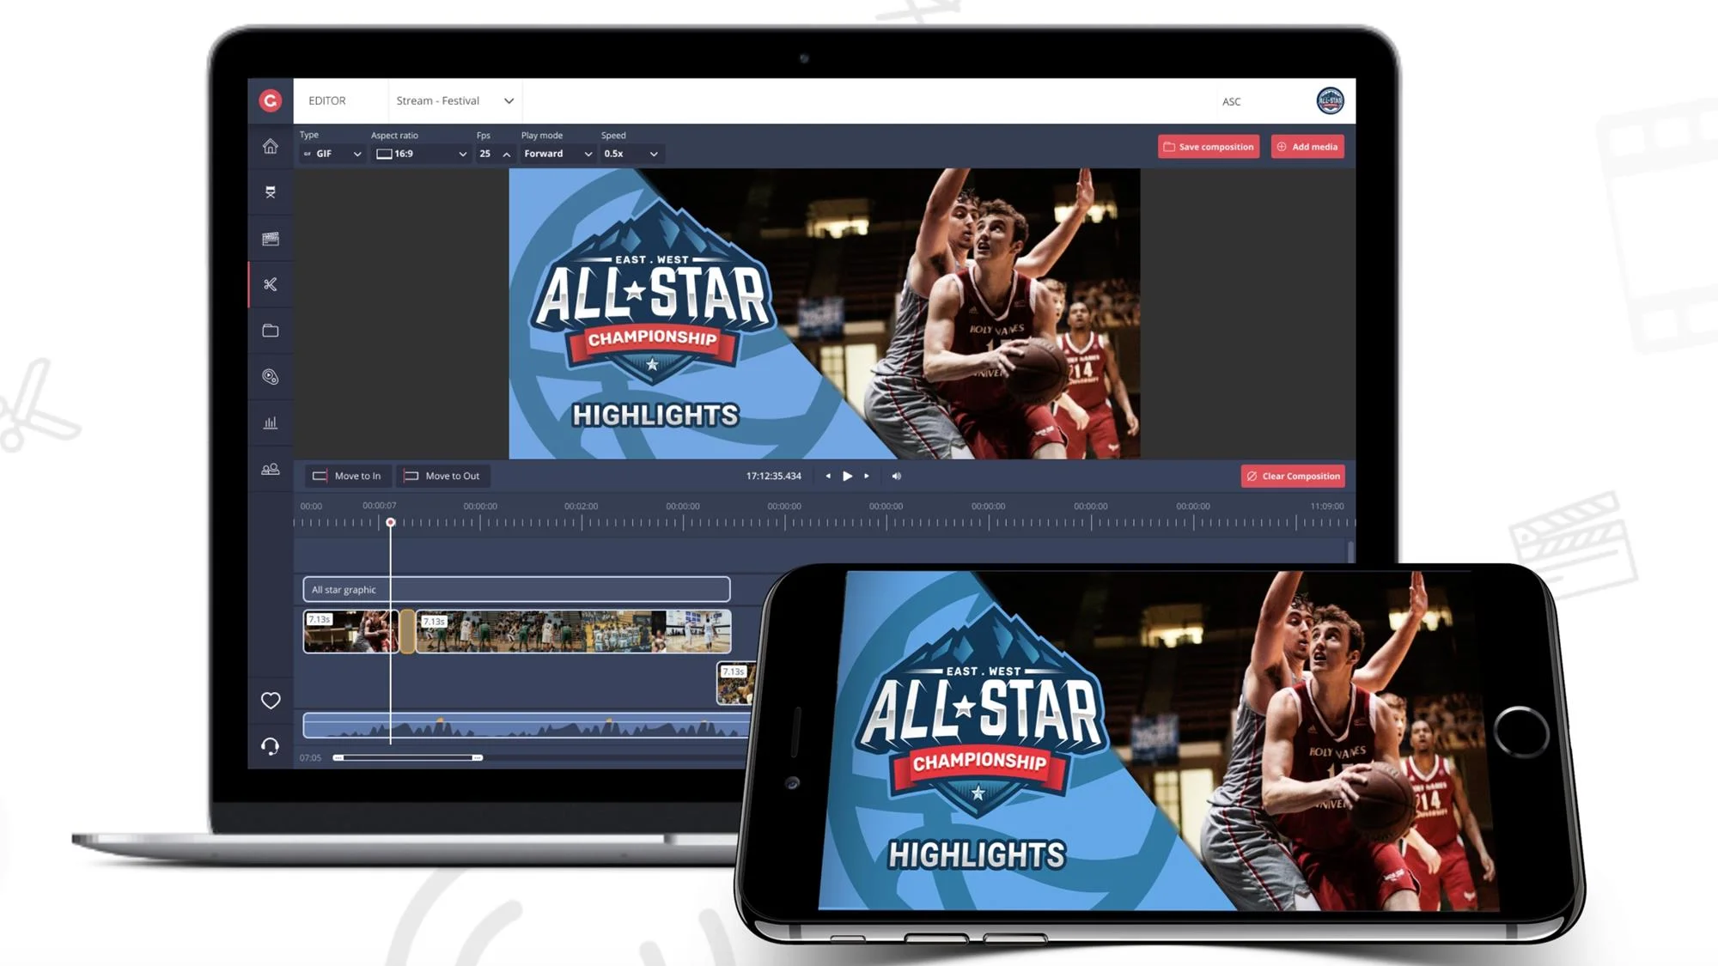
Task: Step forward one frame
Action: pos(867,476)
